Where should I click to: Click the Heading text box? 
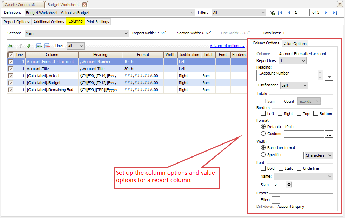pos(290,75)
